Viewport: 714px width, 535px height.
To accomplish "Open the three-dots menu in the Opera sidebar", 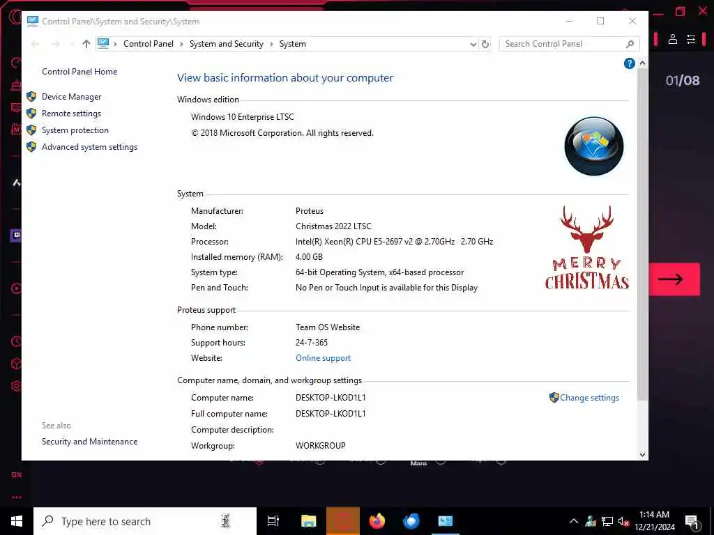I will [x=17, y=497].
